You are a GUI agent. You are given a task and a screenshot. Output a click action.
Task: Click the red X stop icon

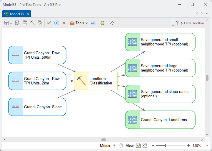pos(64,23)
